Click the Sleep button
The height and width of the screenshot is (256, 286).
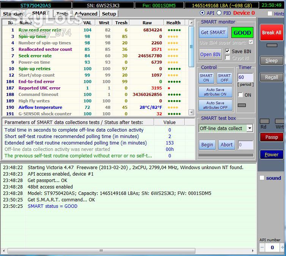(272, 61)
